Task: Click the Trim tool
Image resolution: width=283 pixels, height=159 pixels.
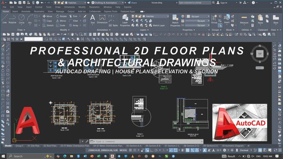Action: [73, 16]
